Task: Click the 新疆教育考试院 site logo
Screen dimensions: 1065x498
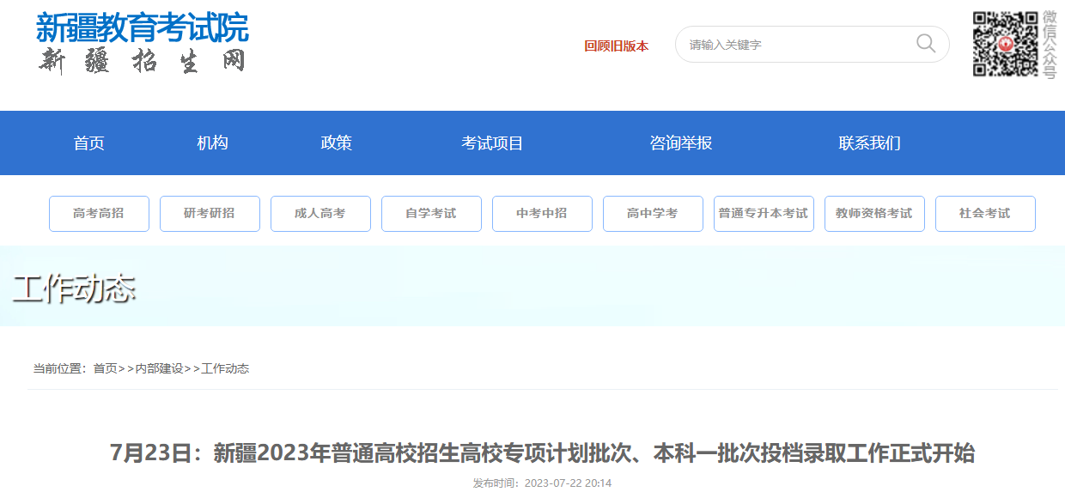Action: tap(143, 27)
